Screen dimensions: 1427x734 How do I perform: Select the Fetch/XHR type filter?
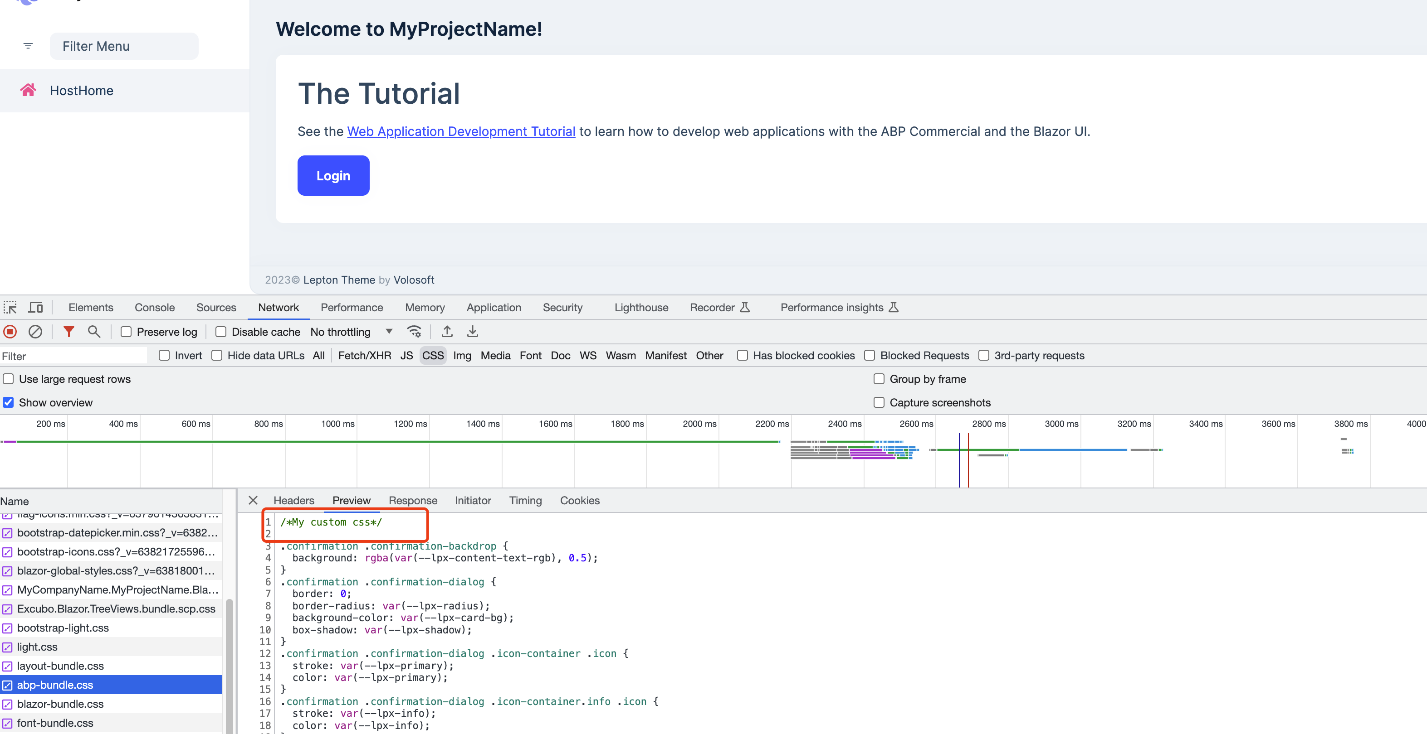365,355
